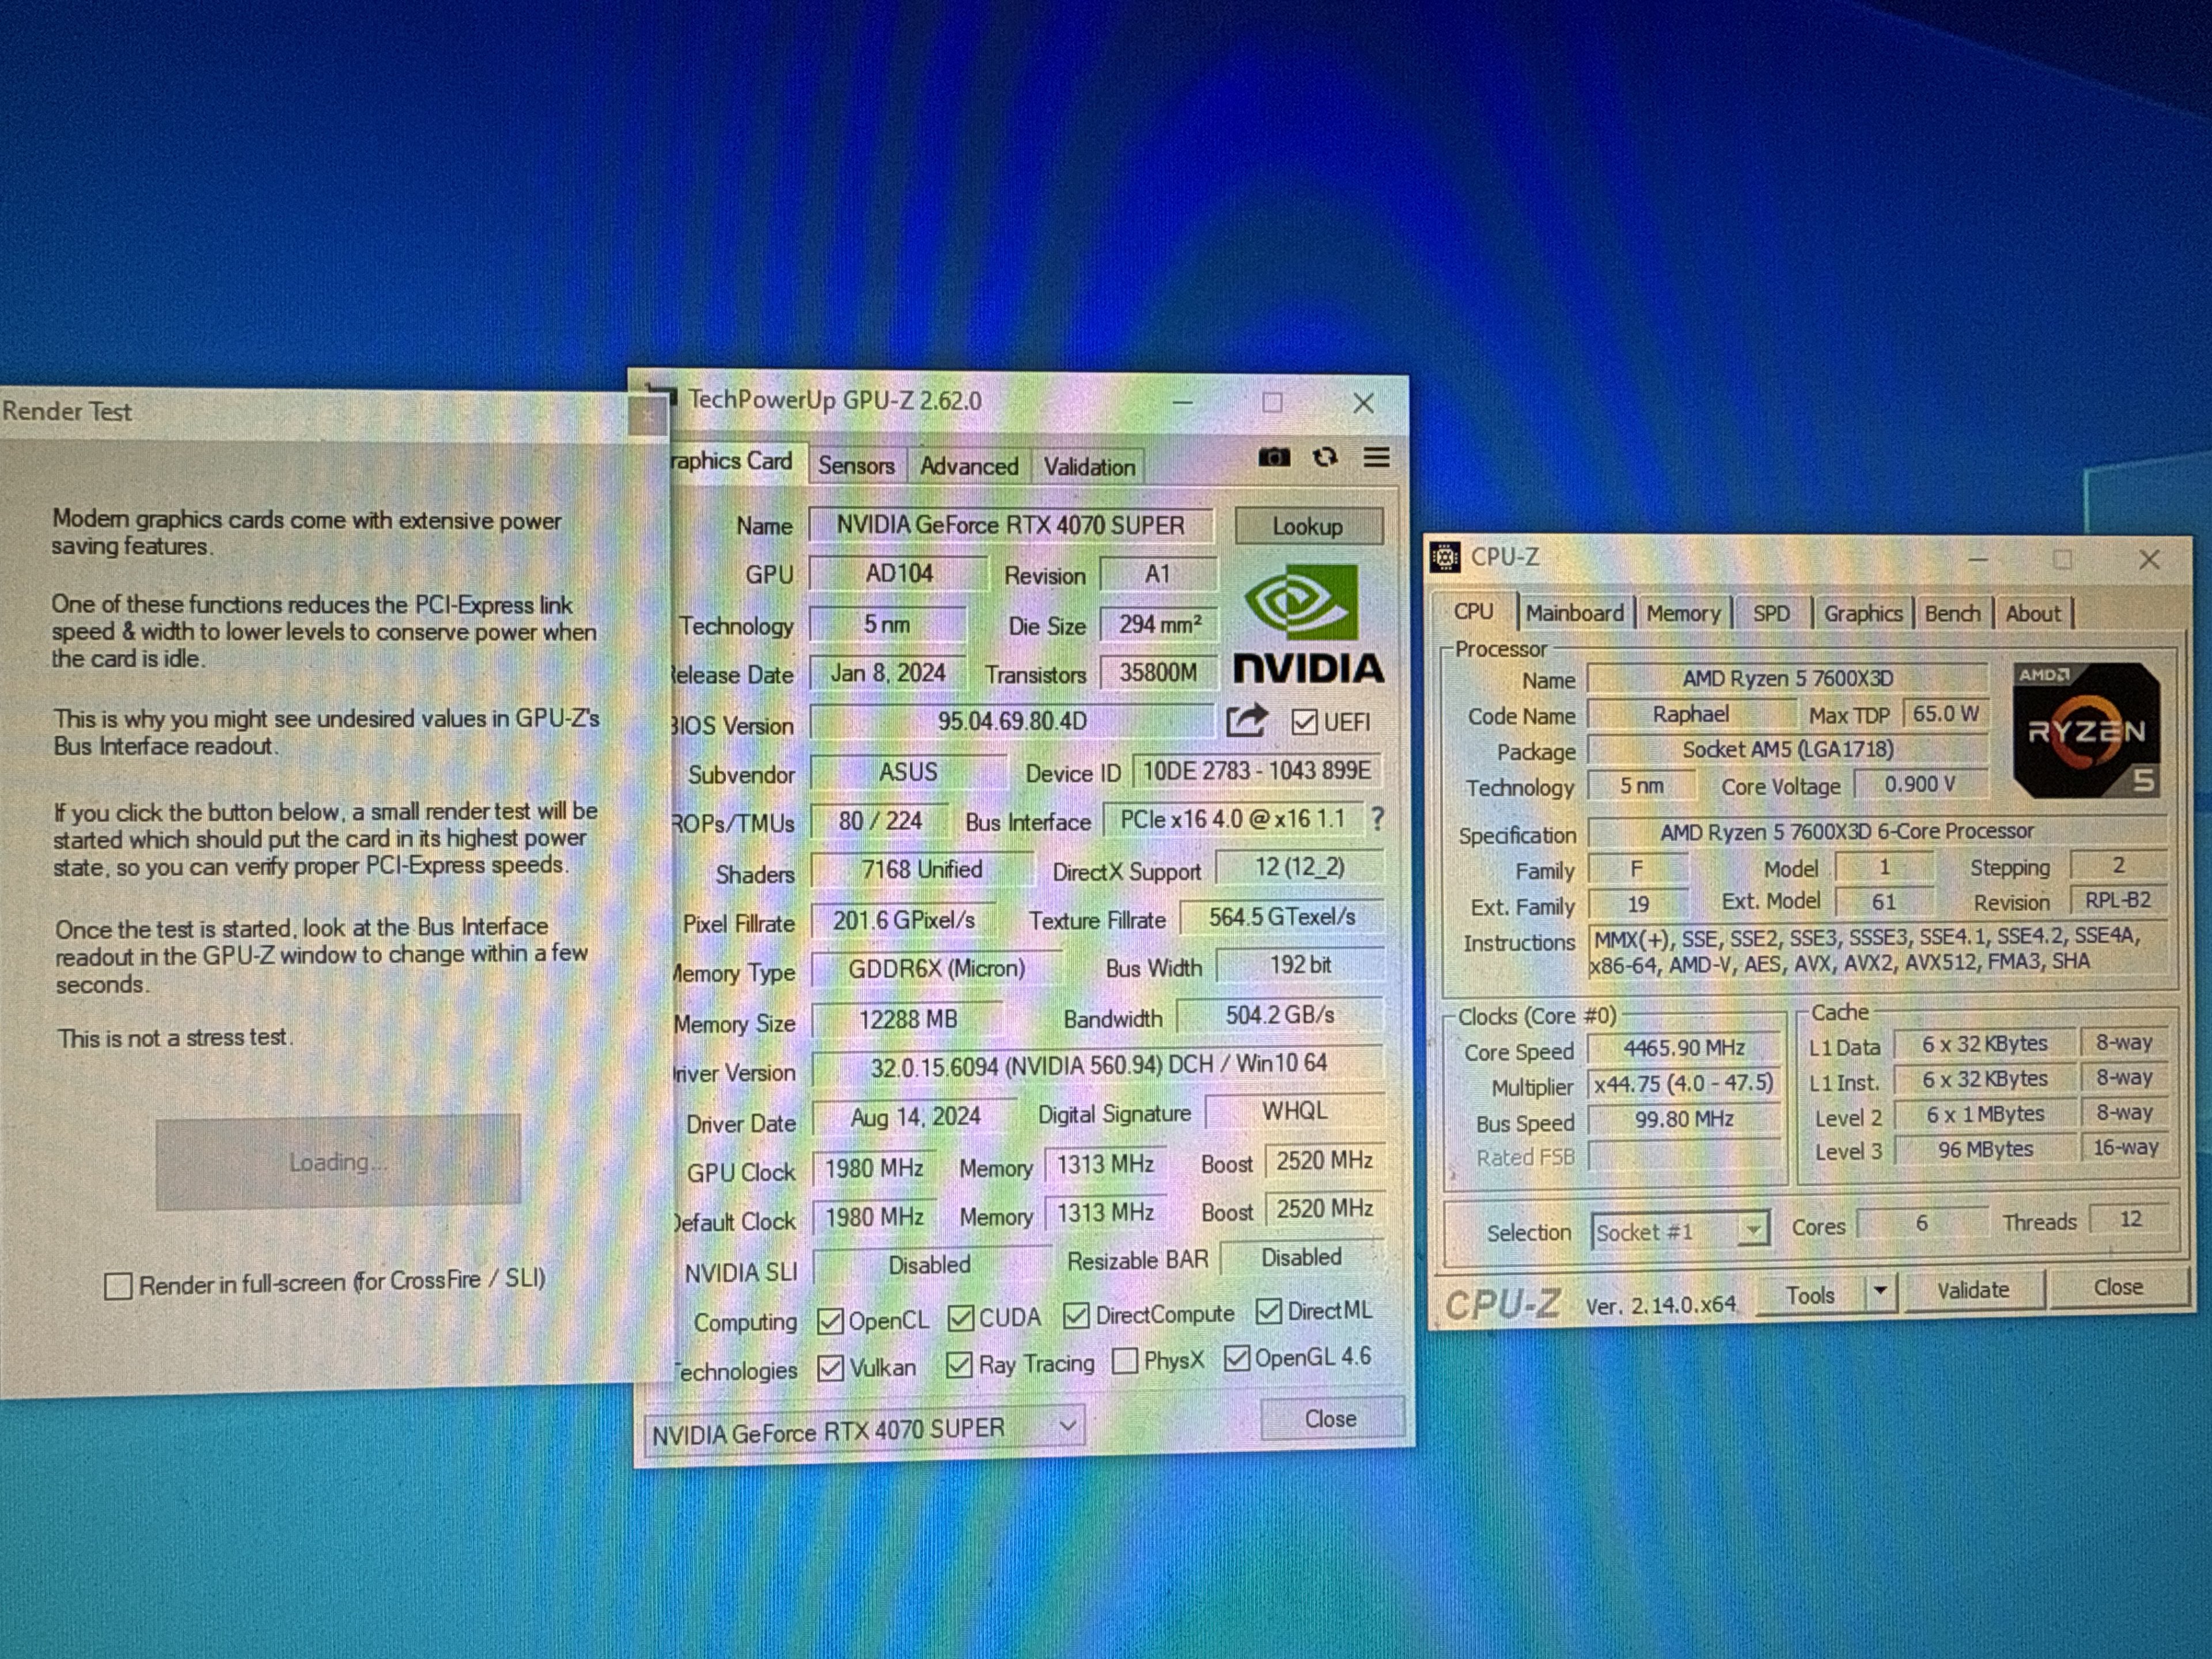The image size is (2212, 1659).
Task: Click the GPU-Z screenshot camera icon
Action: 1273,457
